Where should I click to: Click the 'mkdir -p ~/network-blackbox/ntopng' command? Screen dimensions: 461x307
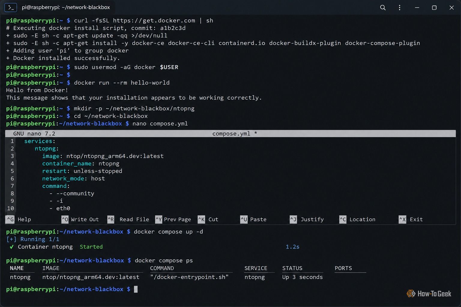point(134,109)
